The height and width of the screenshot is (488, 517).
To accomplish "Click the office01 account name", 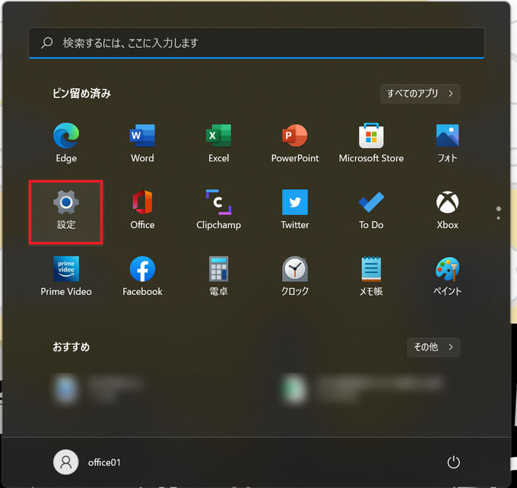I will coord(104,463).
